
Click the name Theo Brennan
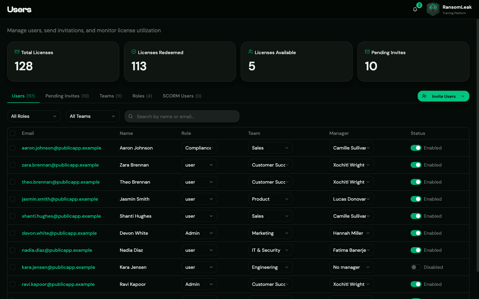tap(135, 182)
